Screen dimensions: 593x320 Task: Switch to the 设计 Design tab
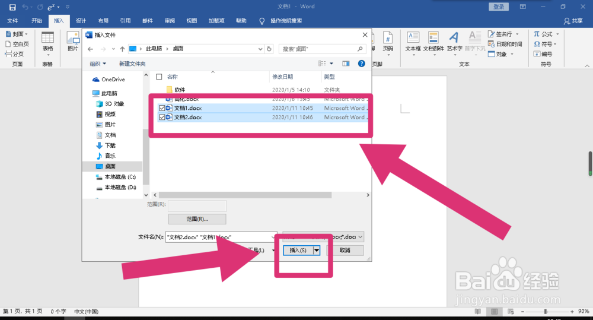(81, 21)
